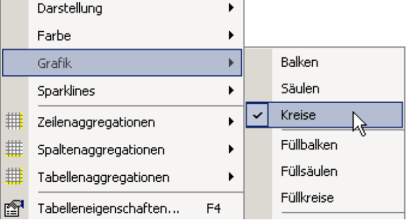This screenshot has width=406, height=220.
Task: Select the Füllkreise entry
Action: pos(324,198)
